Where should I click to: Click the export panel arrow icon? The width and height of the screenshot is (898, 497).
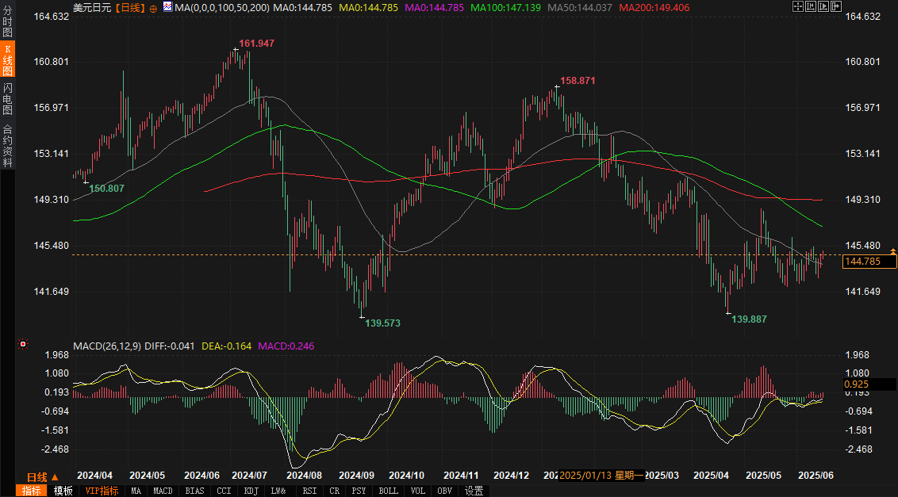tap(836, 6)
